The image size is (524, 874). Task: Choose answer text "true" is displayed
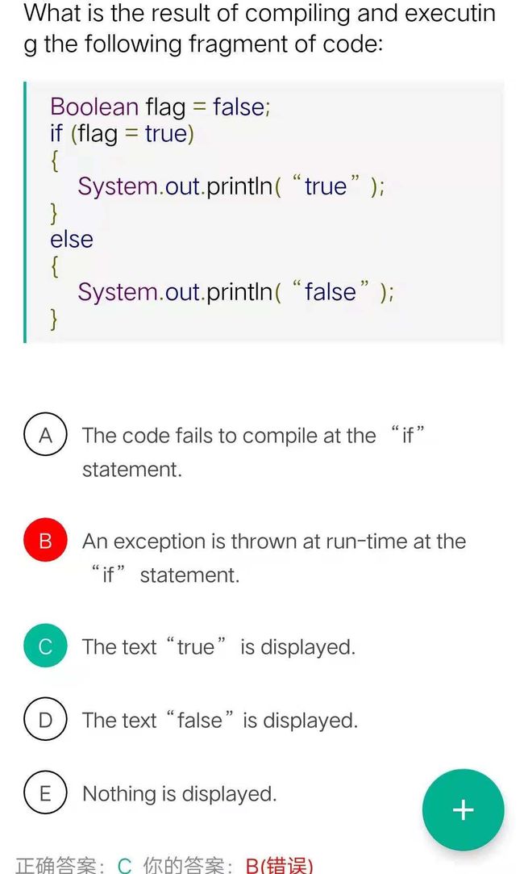pyautogui.click(x=218, y=646)
